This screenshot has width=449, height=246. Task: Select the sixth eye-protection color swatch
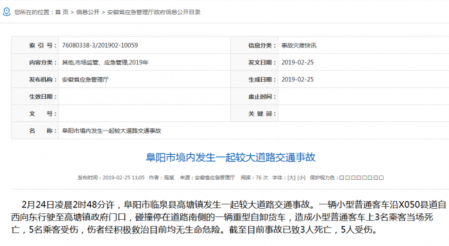click(x=370, y=178)
